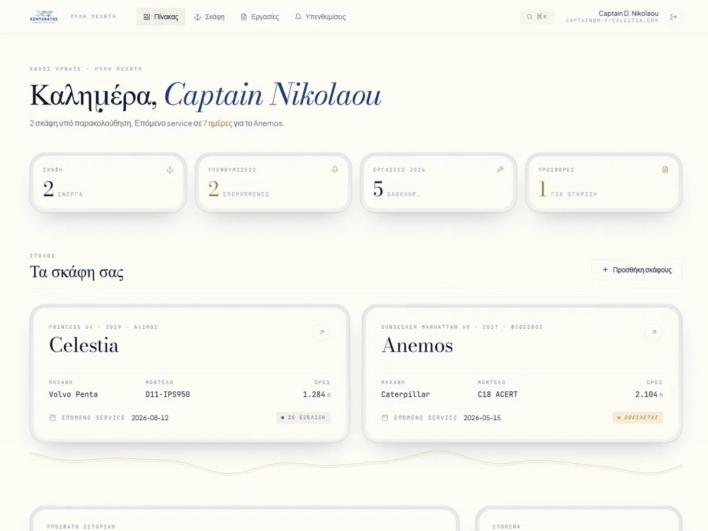The height and width of the screenshot is (531, 708).
Task: Click the C18 ACERT model text
Action: click(497, 394)
